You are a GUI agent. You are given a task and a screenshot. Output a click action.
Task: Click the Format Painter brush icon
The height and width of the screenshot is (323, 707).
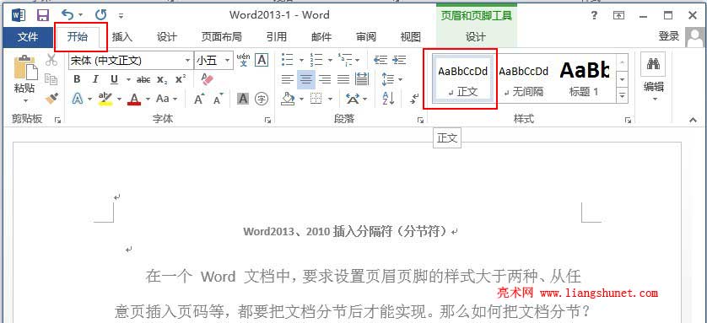click(x=51, y=98)
